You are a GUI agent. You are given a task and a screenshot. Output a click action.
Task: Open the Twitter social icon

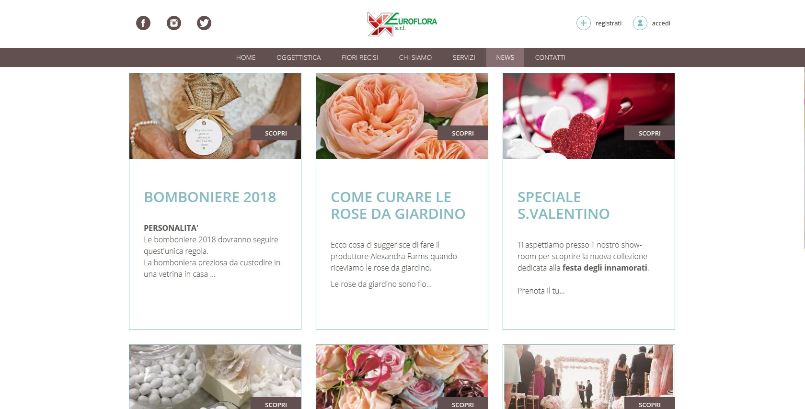point(204,23)
